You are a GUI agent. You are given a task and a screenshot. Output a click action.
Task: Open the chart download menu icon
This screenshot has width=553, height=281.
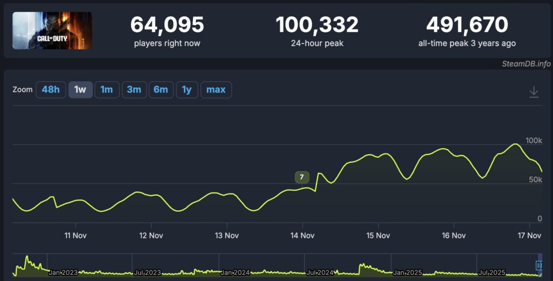tap(534, 91)
